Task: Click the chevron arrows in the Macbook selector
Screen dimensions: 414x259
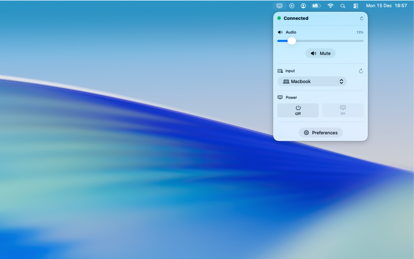Action: coord(341,81)
